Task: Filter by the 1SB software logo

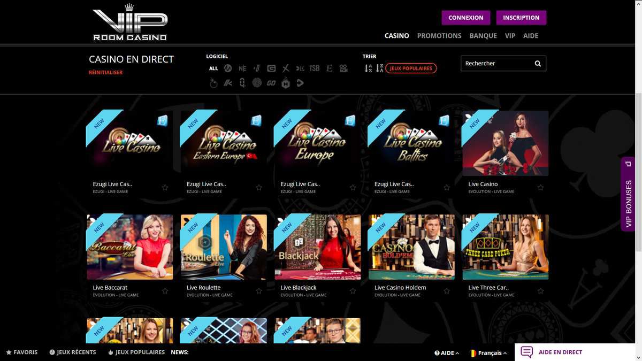Action: 315,68
